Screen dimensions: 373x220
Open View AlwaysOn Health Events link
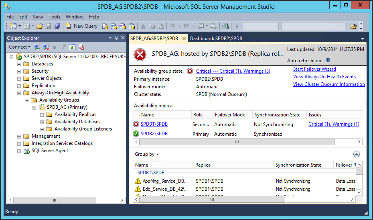pos(324,77)
